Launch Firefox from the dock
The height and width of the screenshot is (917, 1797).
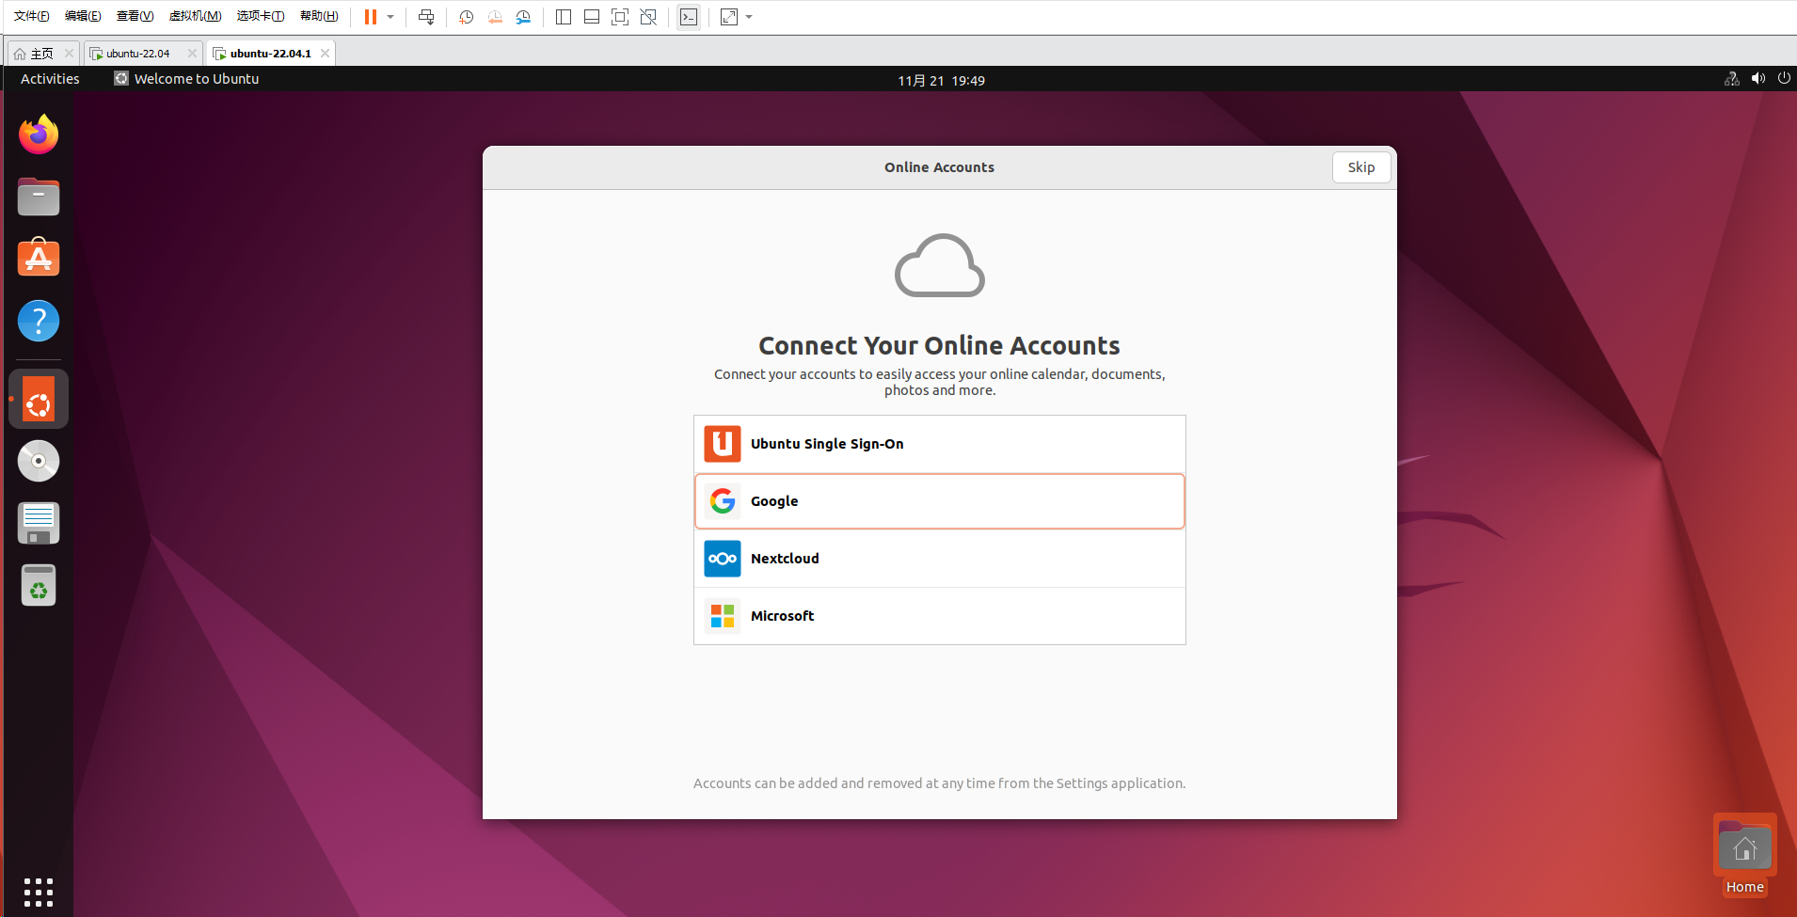pyautogui.click(x=39, y=134)
